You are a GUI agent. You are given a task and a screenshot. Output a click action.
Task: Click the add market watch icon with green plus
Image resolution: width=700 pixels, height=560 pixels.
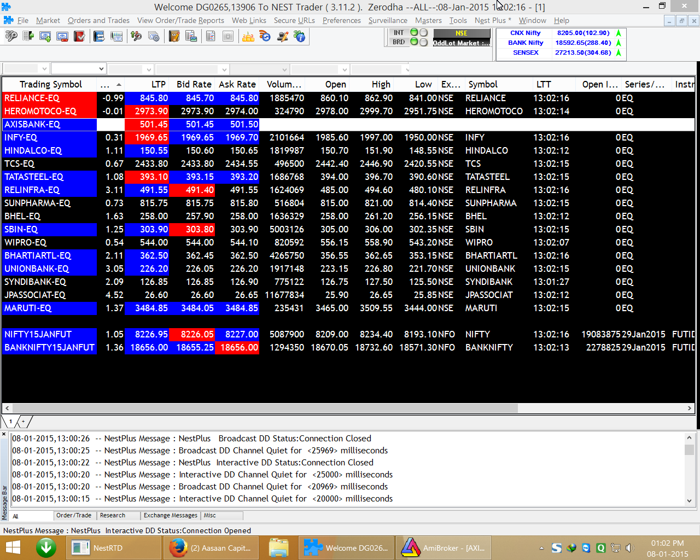tap(45, 37)
